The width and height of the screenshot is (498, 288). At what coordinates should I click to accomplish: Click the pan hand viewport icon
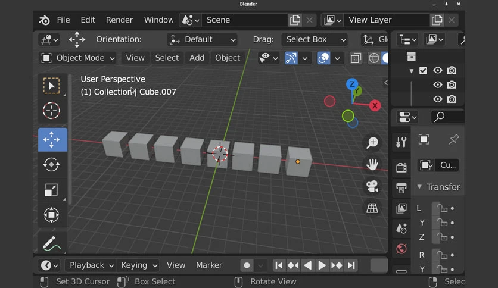[x=372, y=164]
